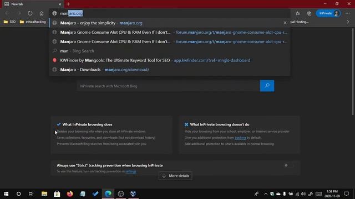Image resolution: width=355 pixels, height=199 pixels.
Task: Select Manjaro - Downloads suggestion
Action: coord(169,70)
